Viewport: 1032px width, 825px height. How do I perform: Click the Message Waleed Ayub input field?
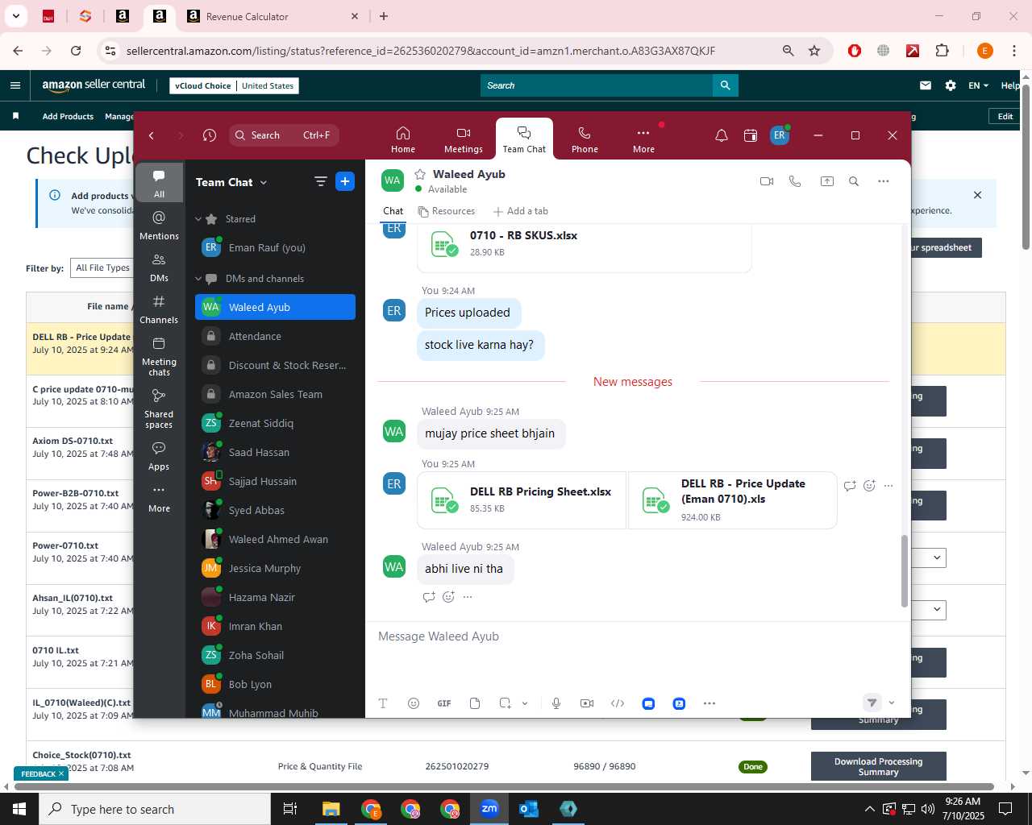[x=637, y=636]
